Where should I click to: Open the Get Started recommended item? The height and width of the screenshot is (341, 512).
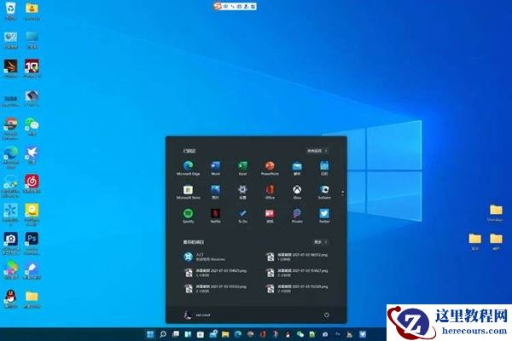tap(204, 257)
